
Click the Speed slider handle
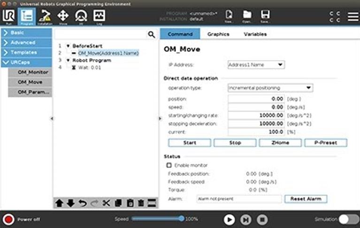(x=182, y=219)
